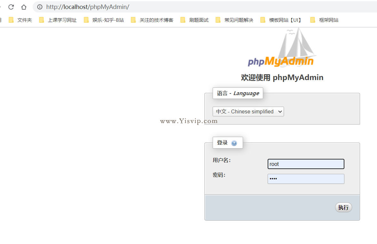Click the 密码: label
This screenshot has height=244, width=377.
click(x=219, y=175)
